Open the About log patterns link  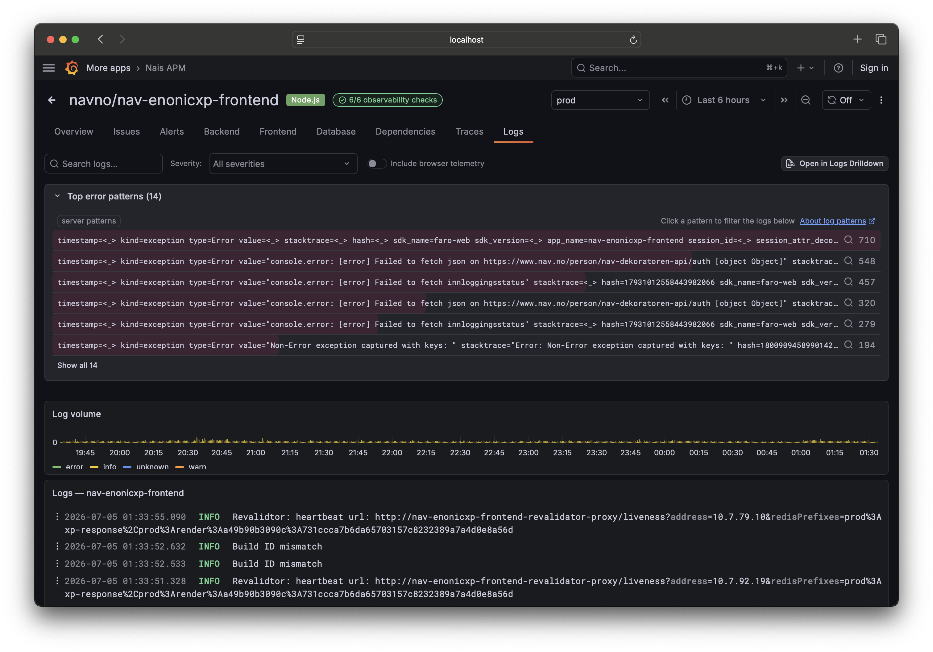[x=837, y=221]
